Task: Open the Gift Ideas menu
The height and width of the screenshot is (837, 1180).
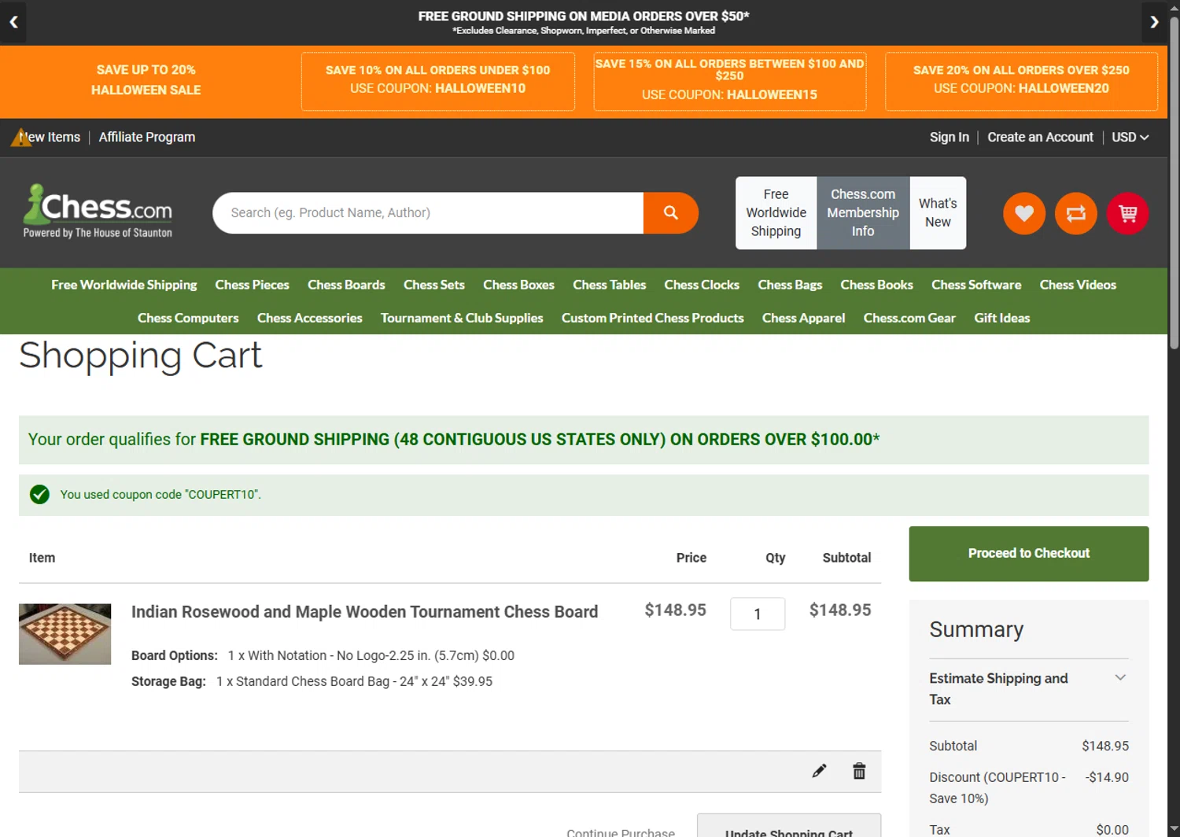Action: point(1001,318)
